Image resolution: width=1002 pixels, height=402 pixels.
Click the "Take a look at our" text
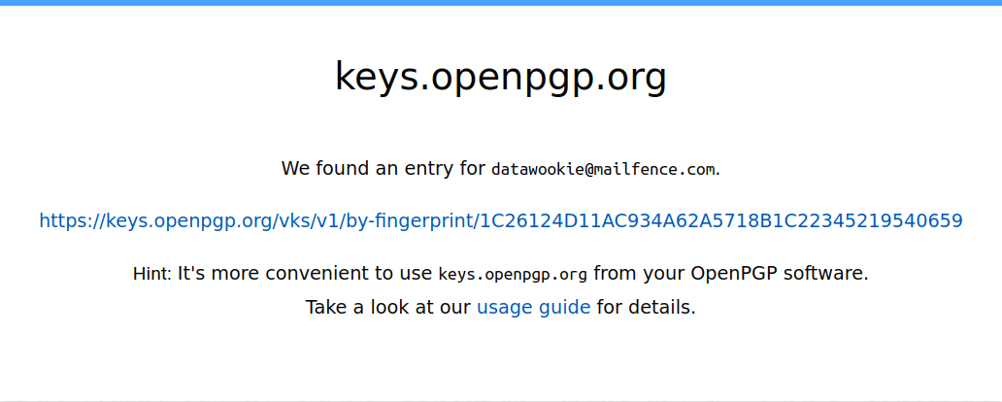click(x=388, y=308)
